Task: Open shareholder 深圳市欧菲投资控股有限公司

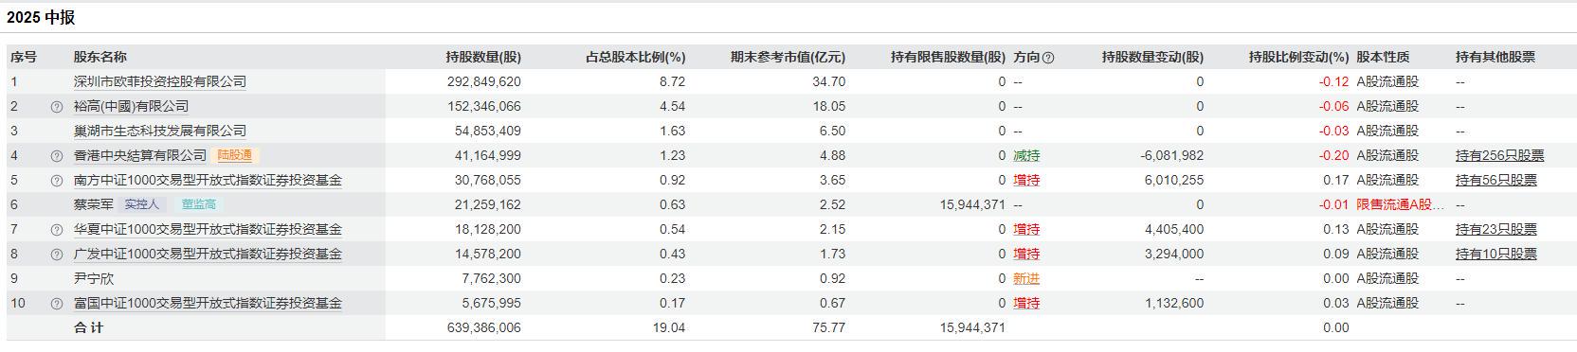Action: (x=160, y=81)
